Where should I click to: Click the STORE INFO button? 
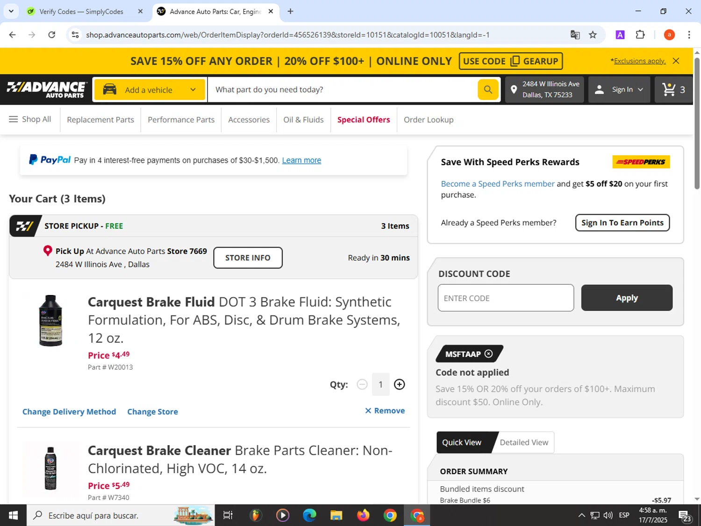pyautogui.click(x=248, y=258)
